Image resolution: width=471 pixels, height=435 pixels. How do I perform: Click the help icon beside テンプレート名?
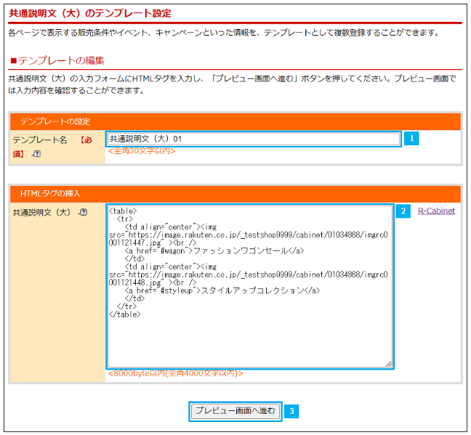[x=37, y=154]
